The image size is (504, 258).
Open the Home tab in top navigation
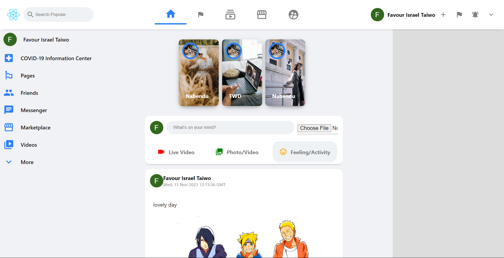(170, 14)
